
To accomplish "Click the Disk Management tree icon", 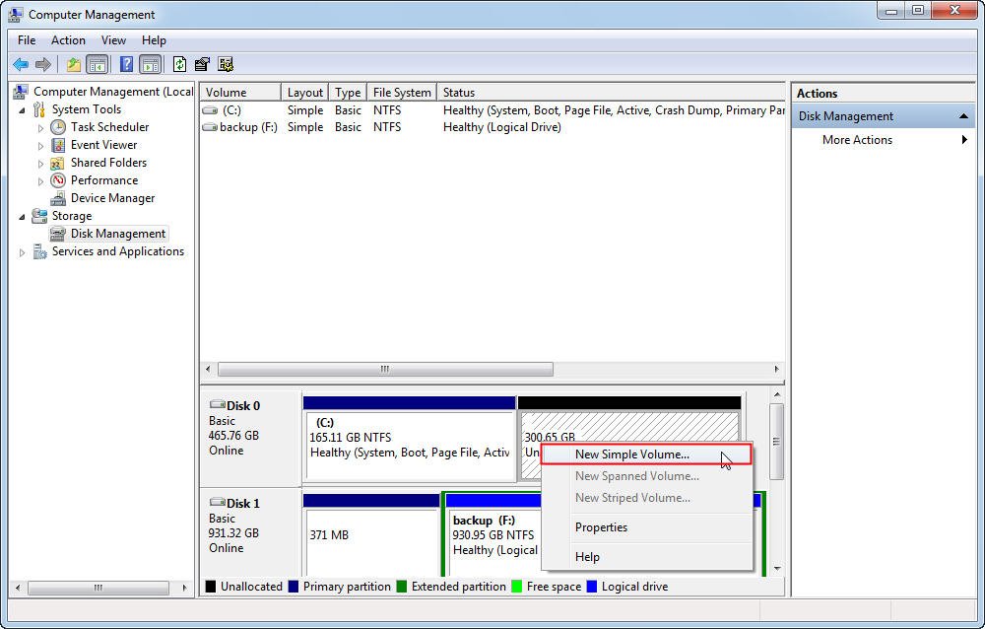I will coord(58,234).
